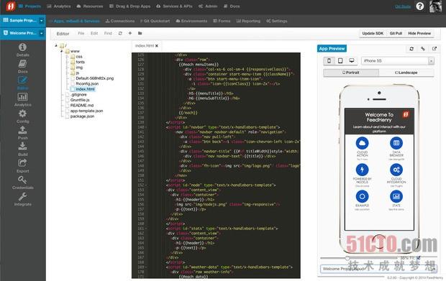Switch to Settings tab
446x281 pixels.
[x=277, y=21]
